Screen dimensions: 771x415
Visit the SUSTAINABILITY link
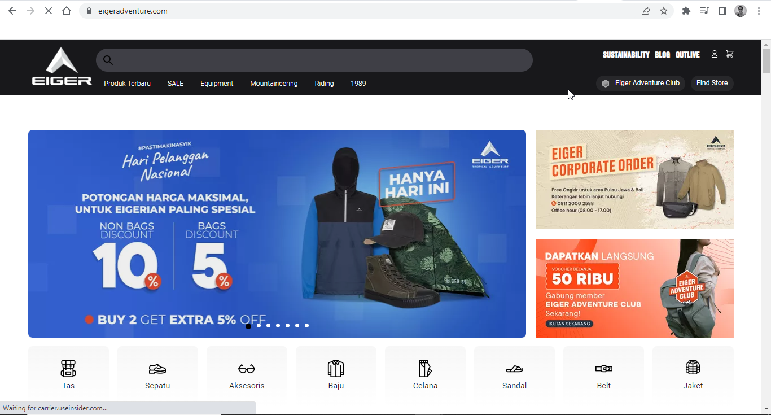point(626,55)
